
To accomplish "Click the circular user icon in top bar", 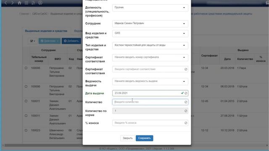I will coord(40,3).
